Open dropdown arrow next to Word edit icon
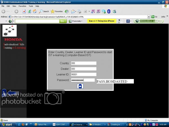169x127 pixels. (x=89, y=11)
